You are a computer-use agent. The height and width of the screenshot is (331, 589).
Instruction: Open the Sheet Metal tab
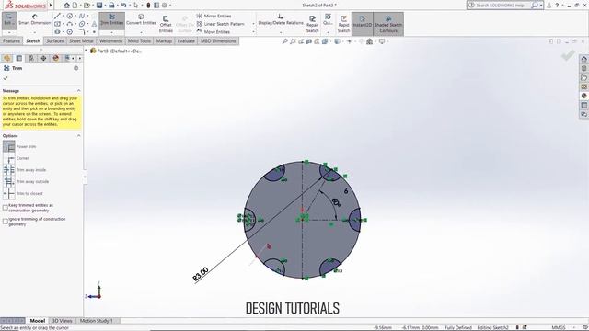[81, 40]
